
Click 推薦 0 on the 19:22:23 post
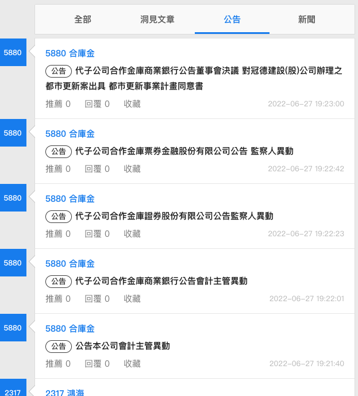point(58,233)
